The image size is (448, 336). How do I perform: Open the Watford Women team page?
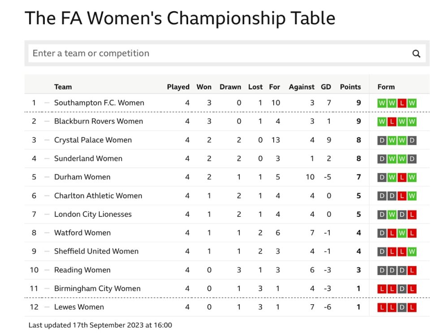(82, 233)
